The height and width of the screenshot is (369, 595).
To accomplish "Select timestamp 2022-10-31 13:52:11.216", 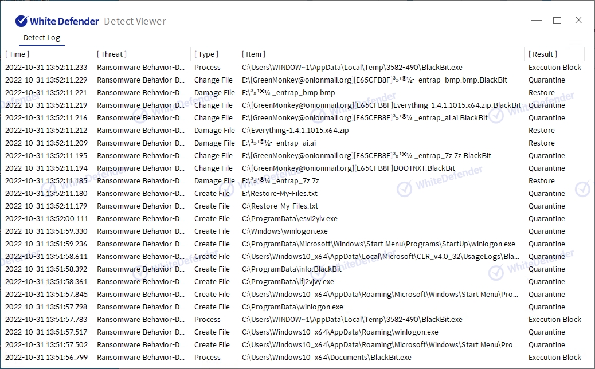I will (x=46, y=118).
